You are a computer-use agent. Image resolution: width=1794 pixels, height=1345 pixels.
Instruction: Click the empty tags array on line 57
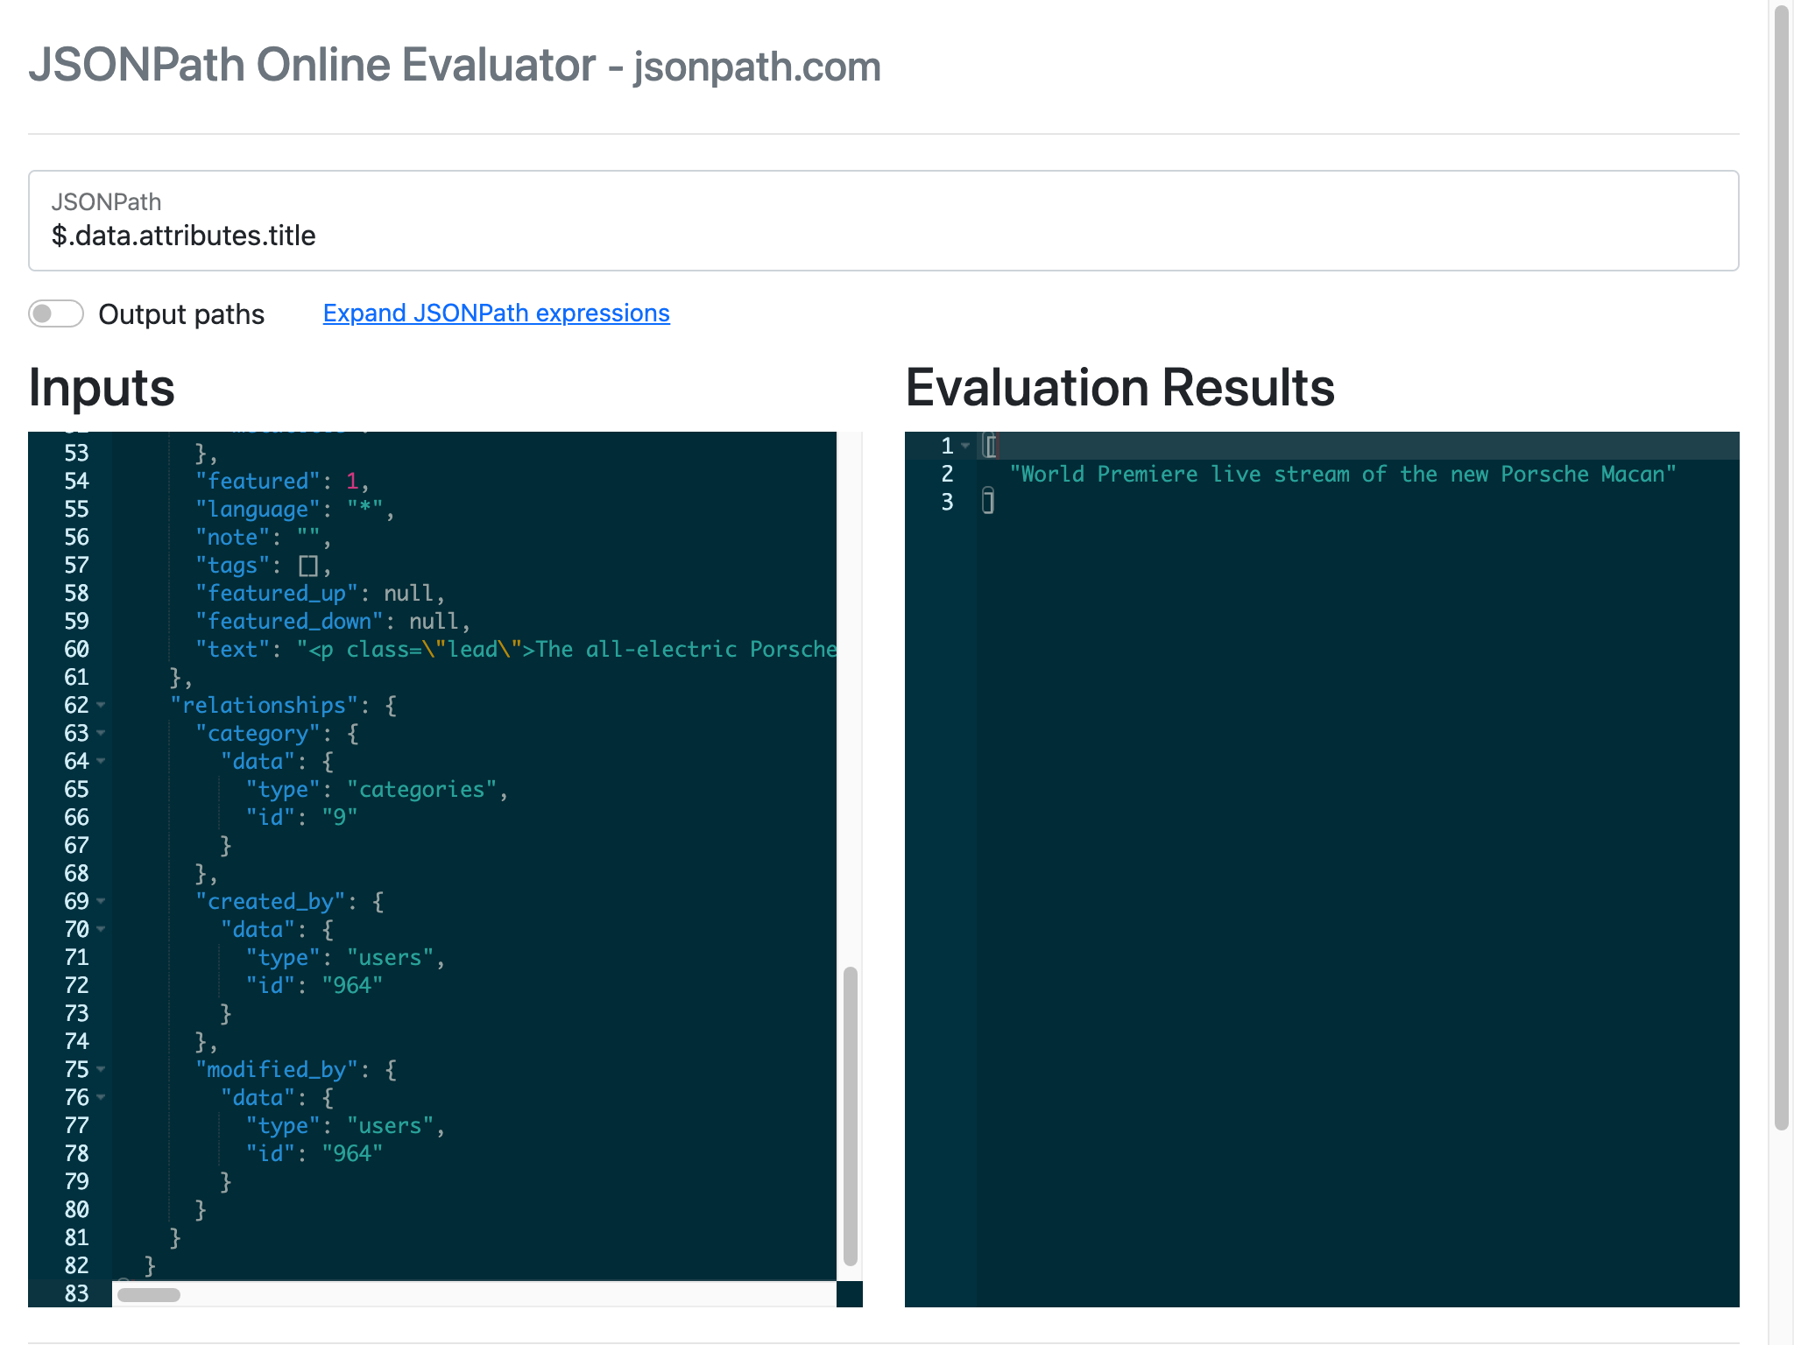[x=308, y=565]
